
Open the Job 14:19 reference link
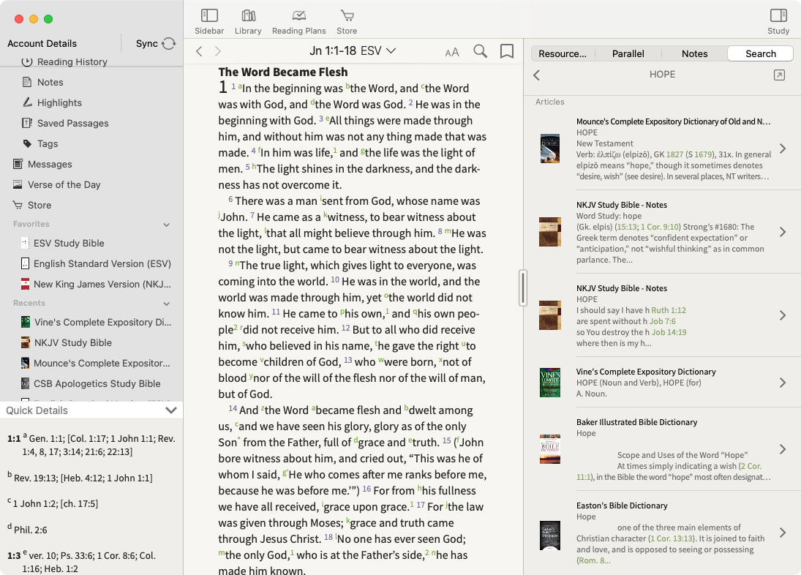669,332
